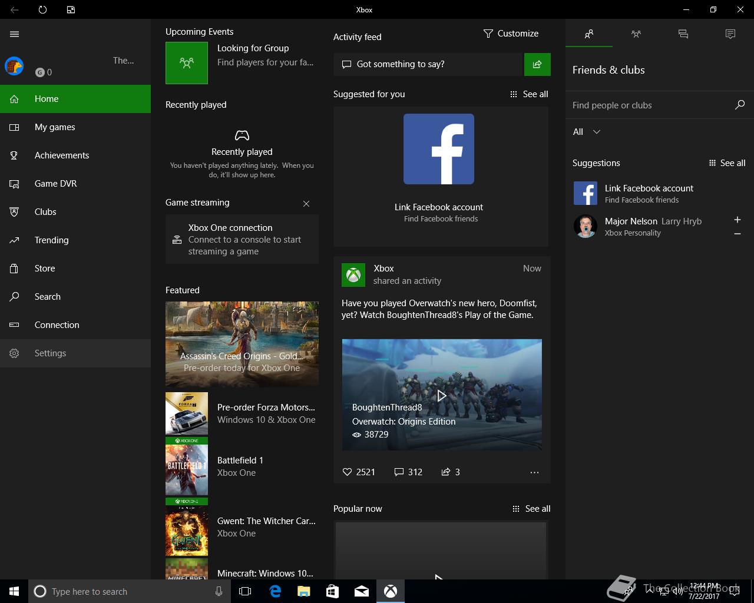
Task: Click the large Facebook logo tile
Action: point(439,149)
